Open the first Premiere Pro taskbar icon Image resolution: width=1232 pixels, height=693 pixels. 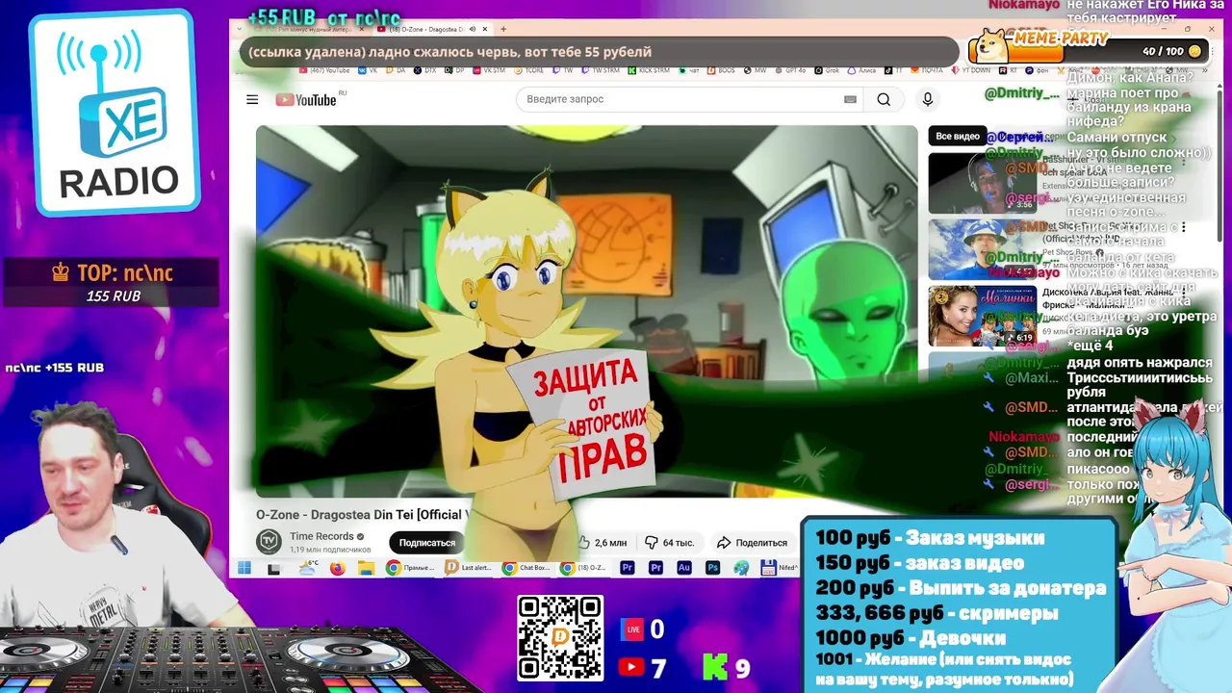pos(628,568)
